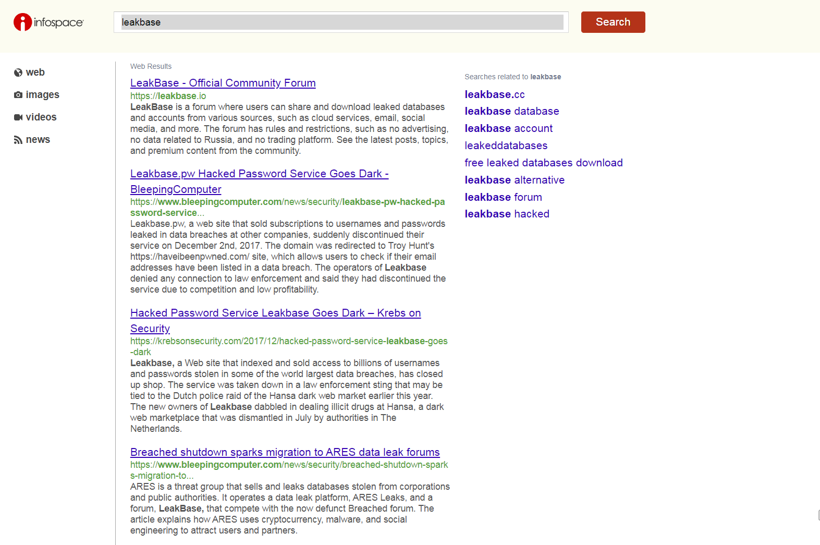This screenshot has height=545, width=820.
Task: Click the globe icon beside web
Action: (x=18, y=72)
